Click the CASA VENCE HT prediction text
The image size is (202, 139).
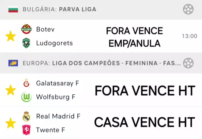[x=144, y=122]
